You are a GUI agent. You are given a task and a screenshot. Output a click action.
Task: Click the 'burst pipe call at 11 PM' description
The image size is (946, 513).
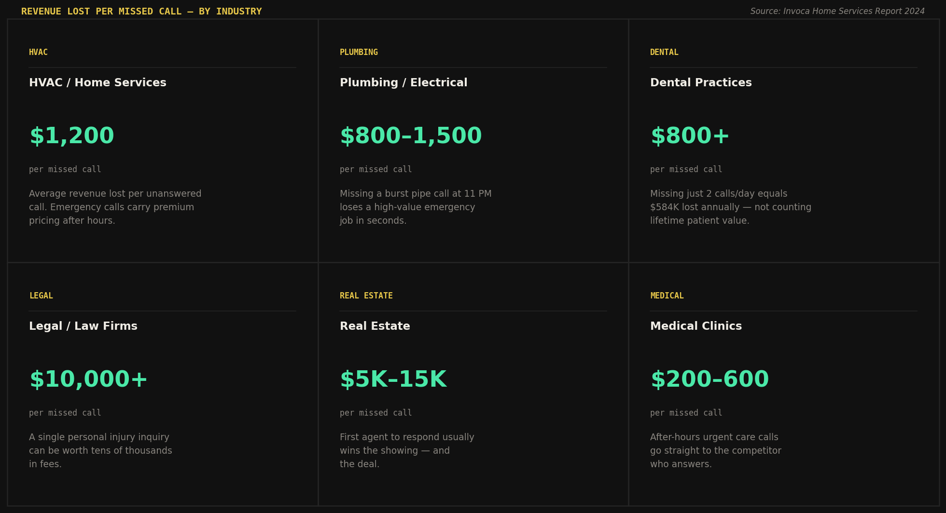[416, 207]
